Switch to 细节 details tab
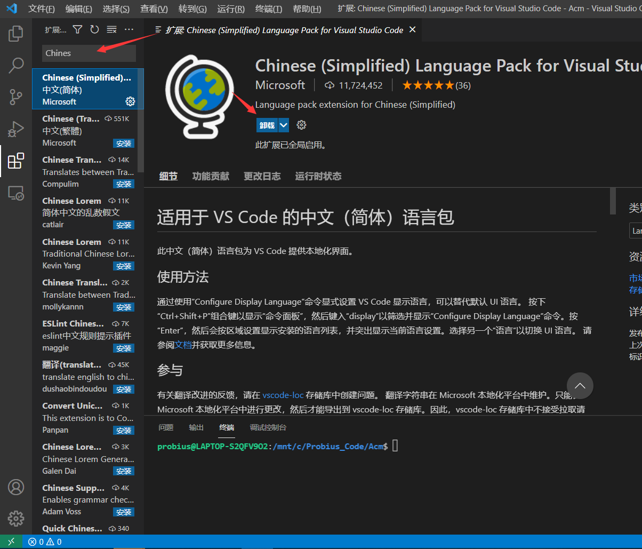 [168, 176]
